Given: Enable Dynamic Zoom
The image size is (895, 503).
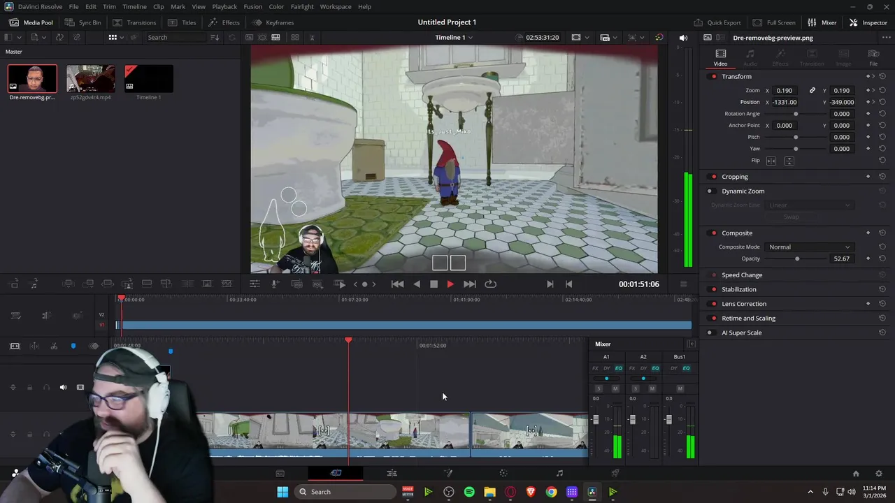Looking at the screenshot, I should tap(710, 191).
